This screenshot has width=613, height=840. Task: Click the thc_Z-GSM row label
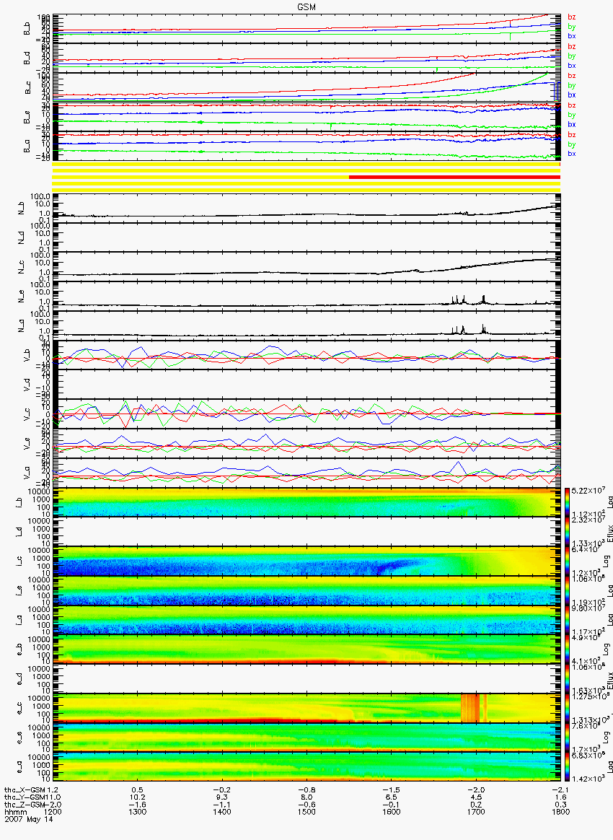25,805
